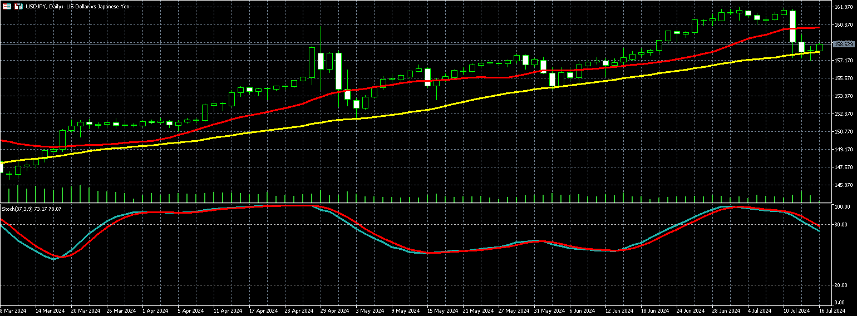This screenshot has height=316, width=857.
Task: Click the 8 Mar 2024 date label
Action: click(x=14, y=310)
